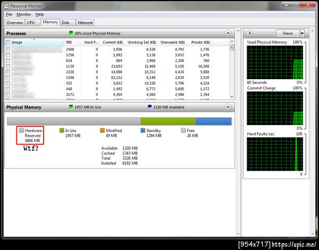The width and height of the screenshot is (319, 250).
Task: Click the Used Physical Memory graph
Action: click(x=275, y=62)
